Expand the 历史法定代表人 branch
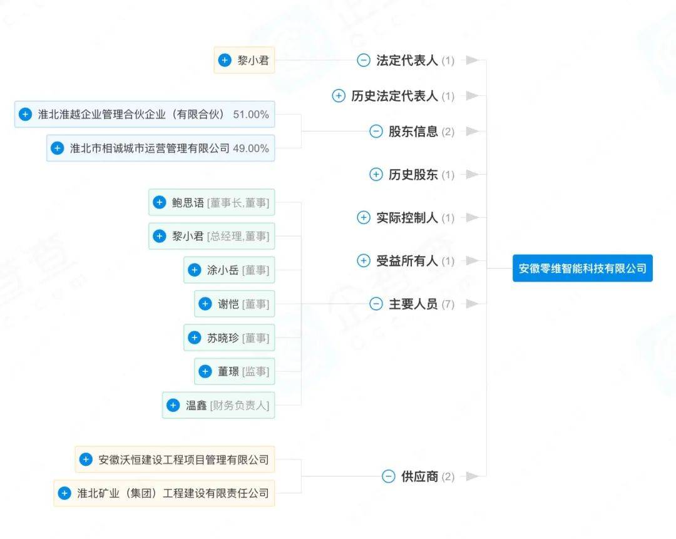 coord(339,96)
